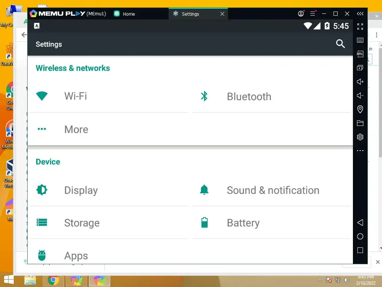
Task: Open Display settings
Action: click(x=109, y=190)
